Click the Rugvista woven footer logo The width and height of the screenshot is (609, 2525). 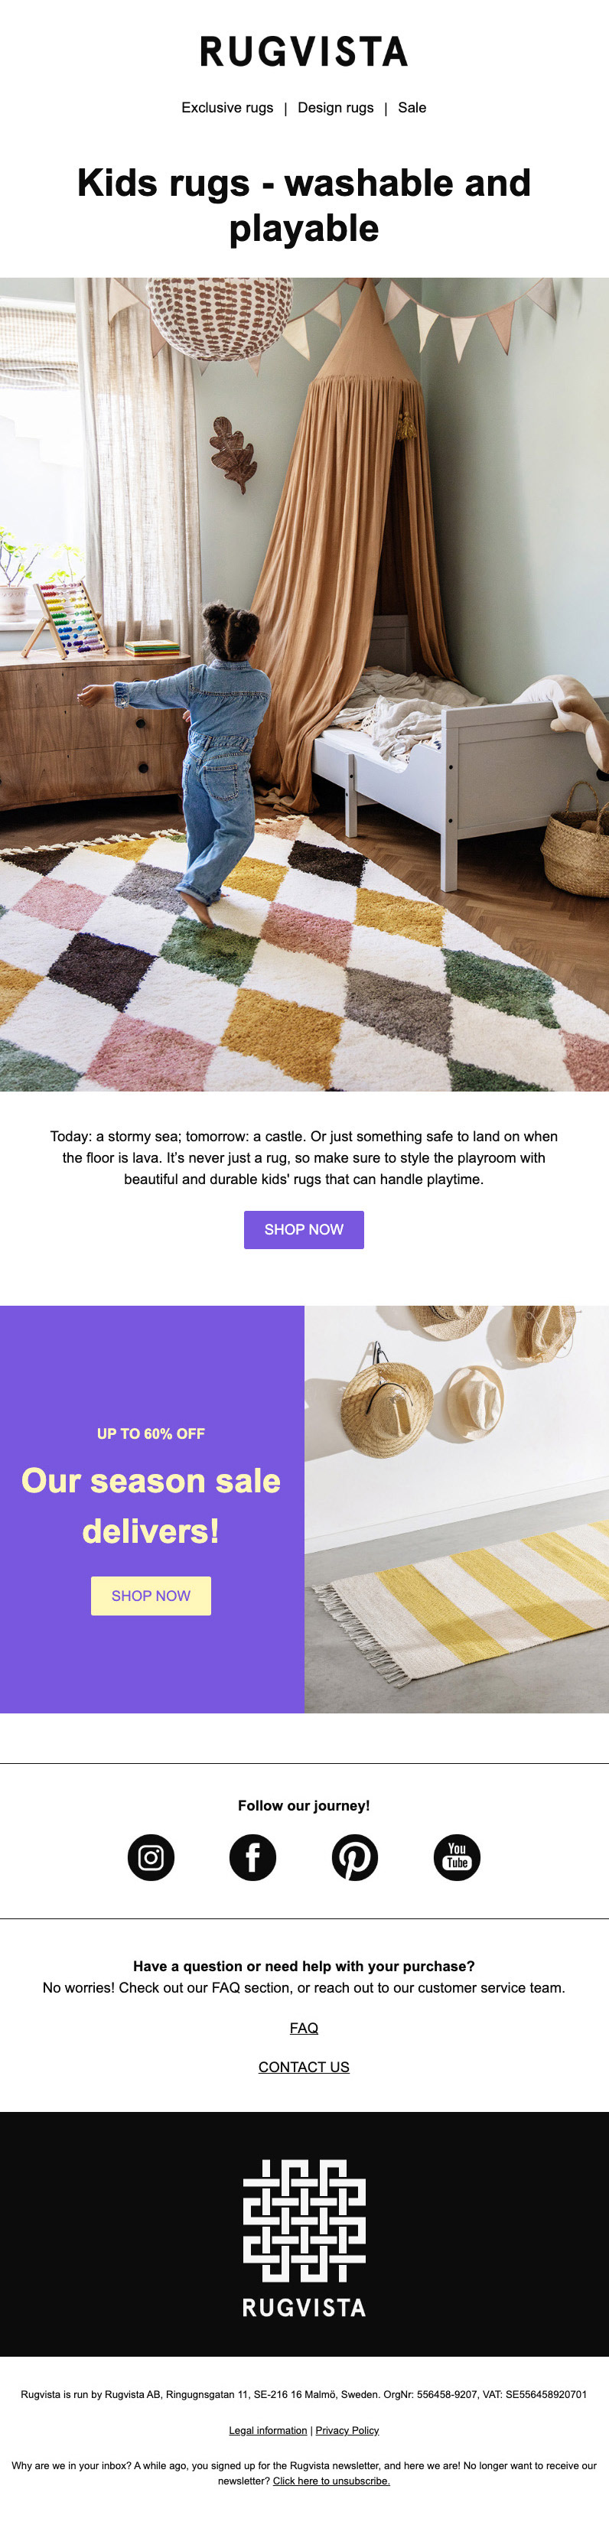pos(304,2238)
